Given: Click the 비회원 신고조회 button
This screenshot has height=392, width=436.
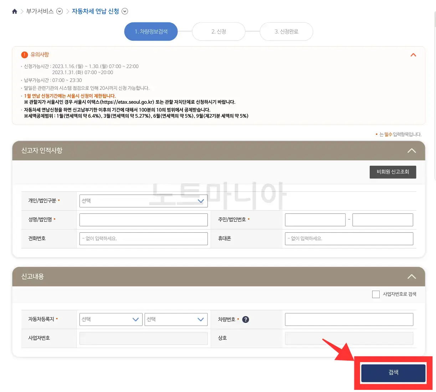Looking at the screenshot, I should (393, 172).
